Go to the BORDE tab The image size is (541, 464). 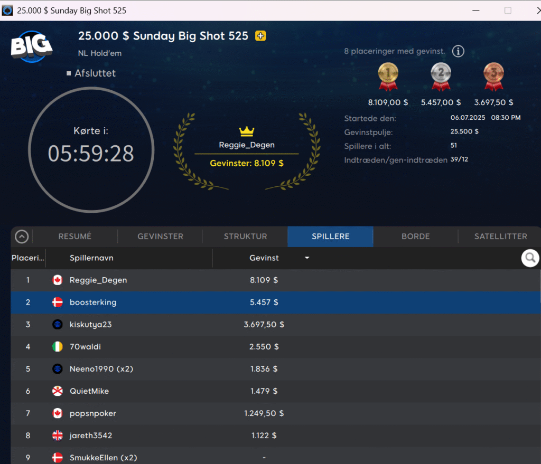click(x=415, y=236)
